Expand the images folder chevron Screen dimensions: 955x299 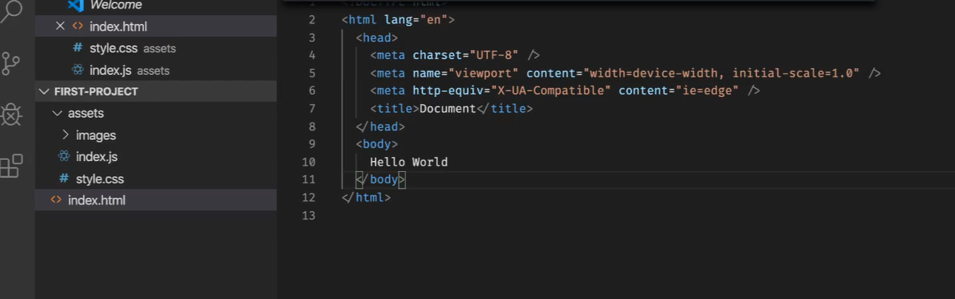coord(66,135)
